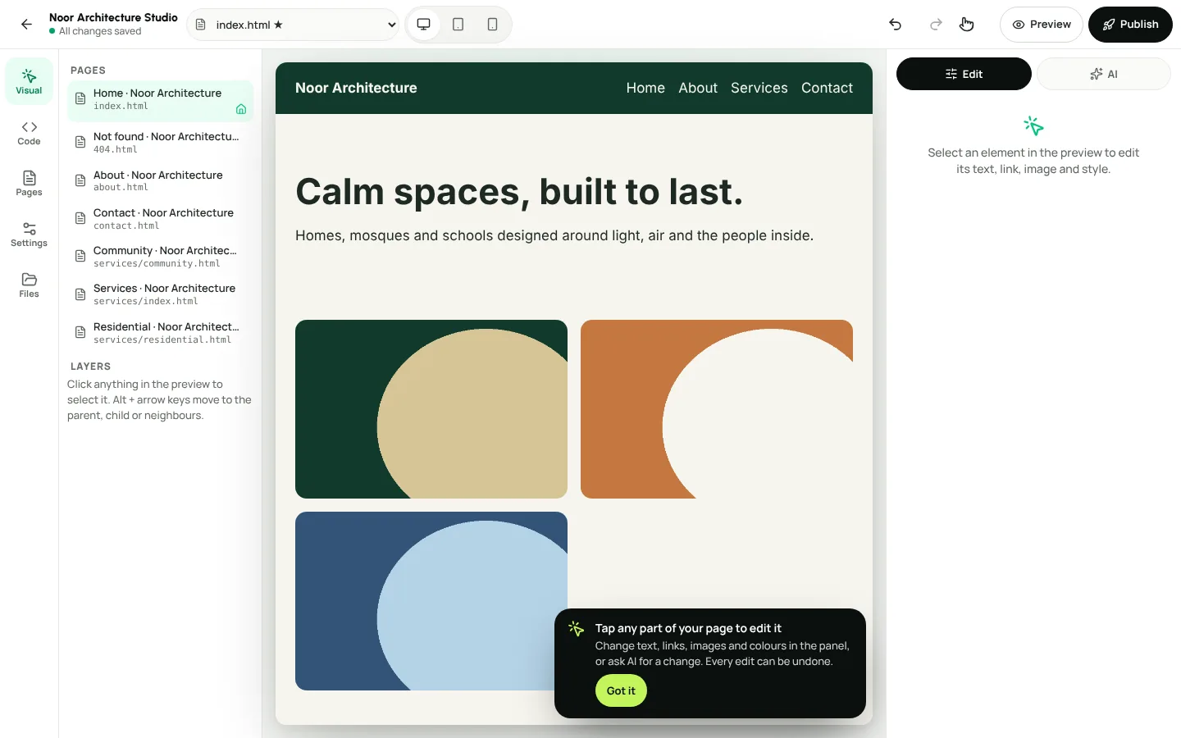This screenshot has height=738, width=1181.
Task: Open the Not found 404.html page
Action: pos(160,143)
